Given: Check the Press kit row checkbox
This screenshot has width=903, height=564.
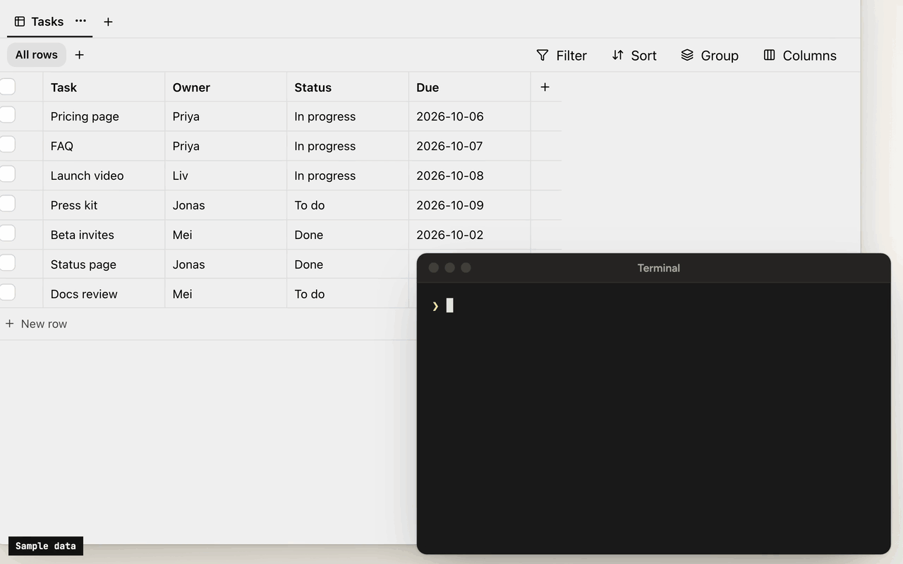Looking at the screenshot, I should 7,204.
